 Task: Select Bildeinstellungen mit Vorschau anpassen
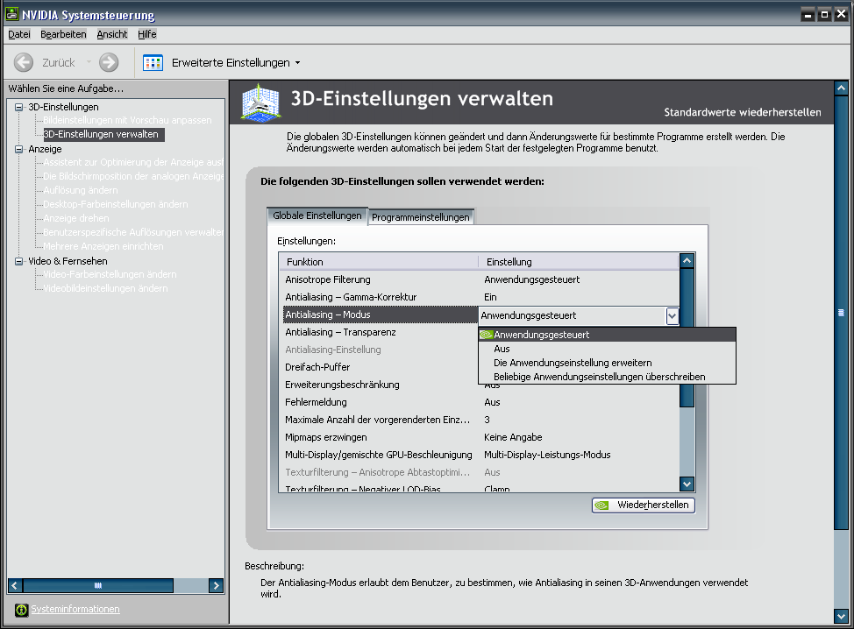pyautogui.click(x=127, y=120)
